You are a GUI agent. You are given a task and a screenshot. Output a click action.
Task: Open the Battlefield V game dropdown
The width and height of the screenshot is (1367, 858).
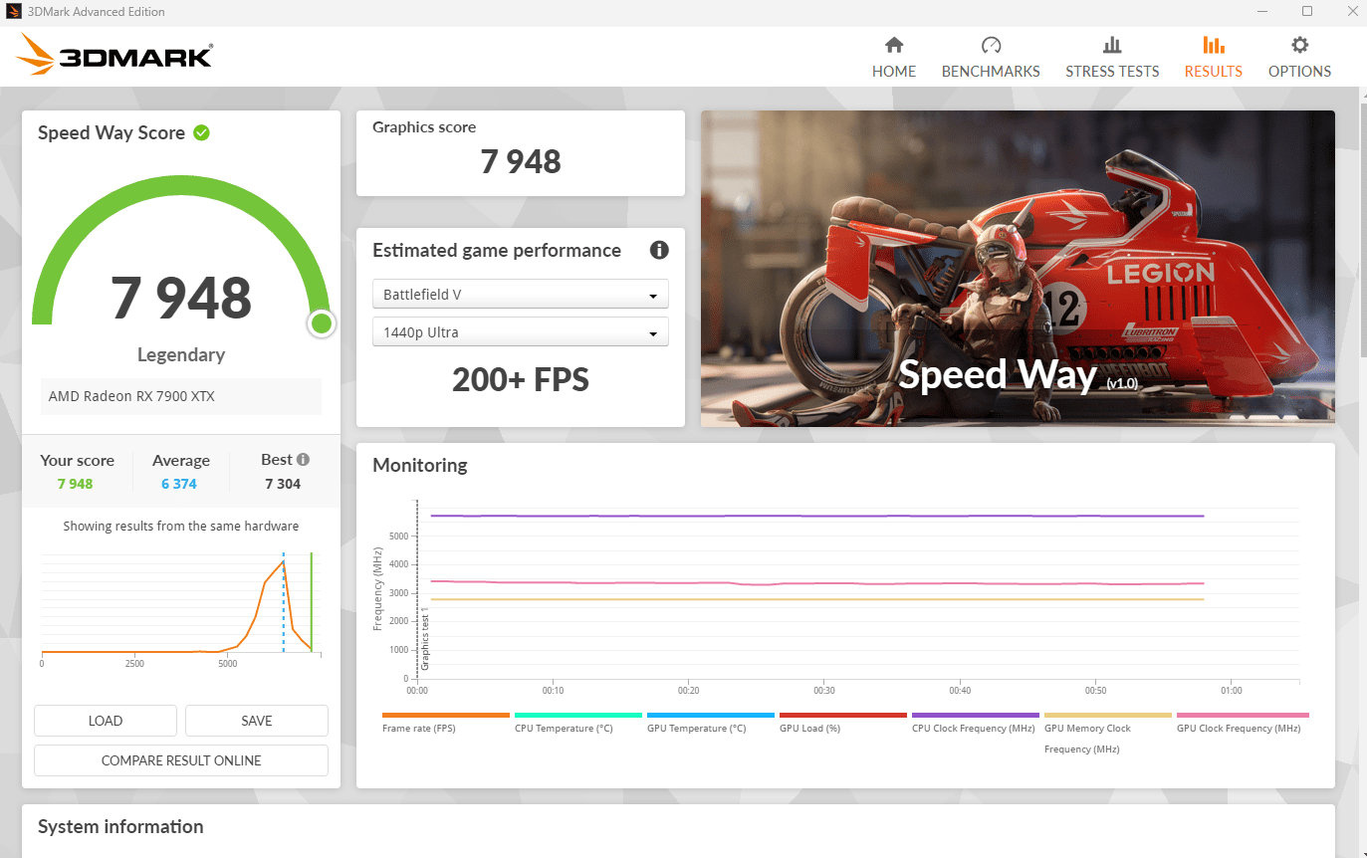coord(521,295)
